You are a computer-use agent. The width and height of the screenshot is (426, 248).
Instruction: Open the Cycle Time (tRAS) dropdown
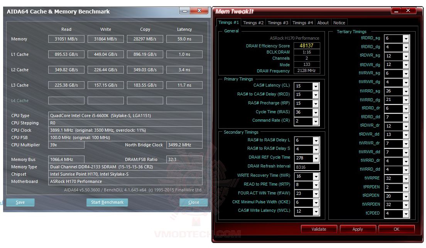coord(315,113)
